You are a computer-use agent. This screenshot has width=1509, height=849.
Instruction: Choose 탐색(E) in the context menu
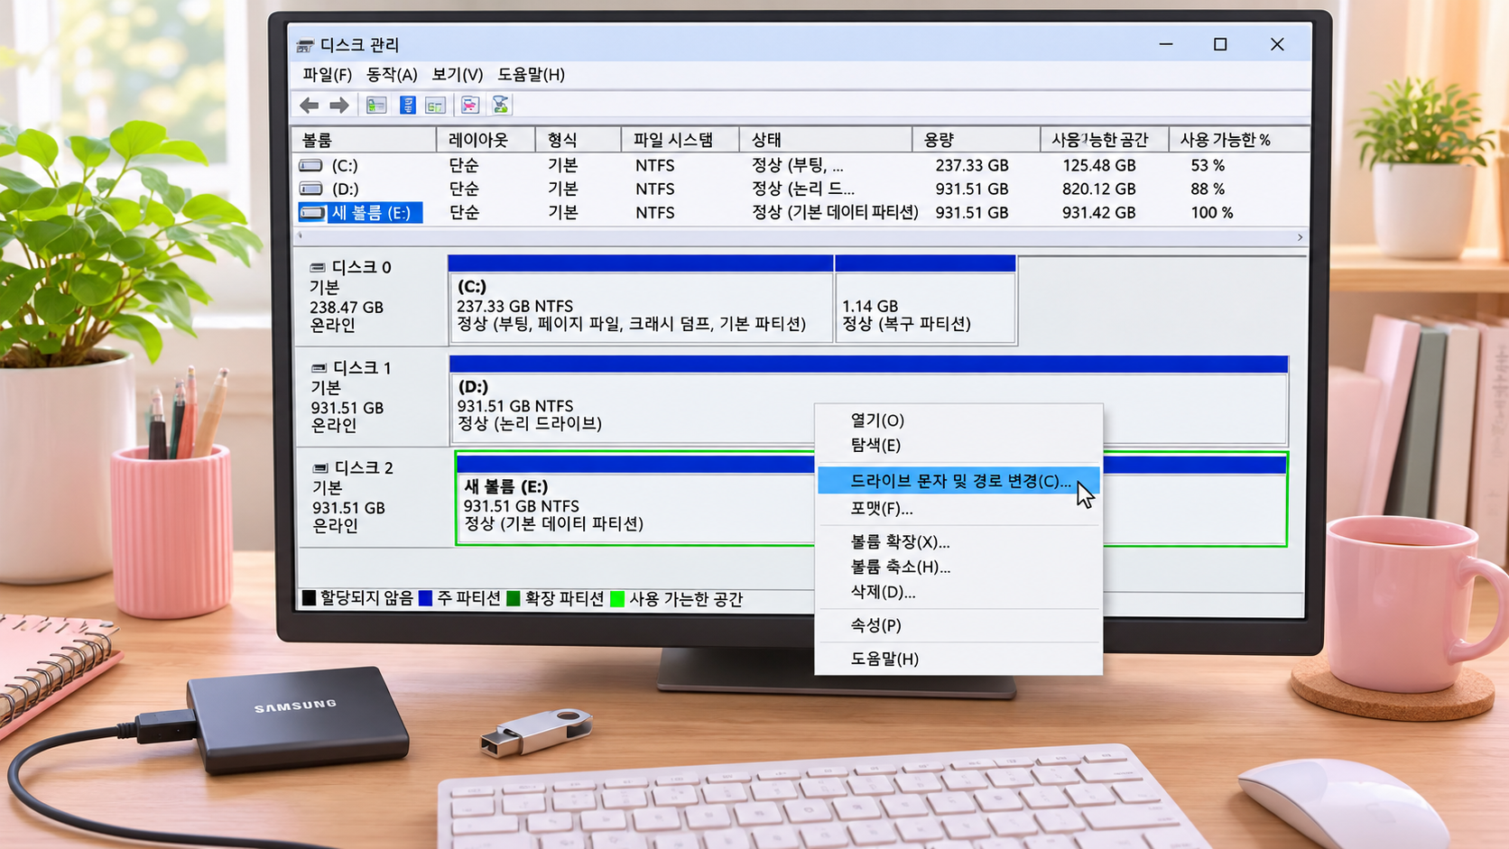pyautogui.click(x=958, y=445)
